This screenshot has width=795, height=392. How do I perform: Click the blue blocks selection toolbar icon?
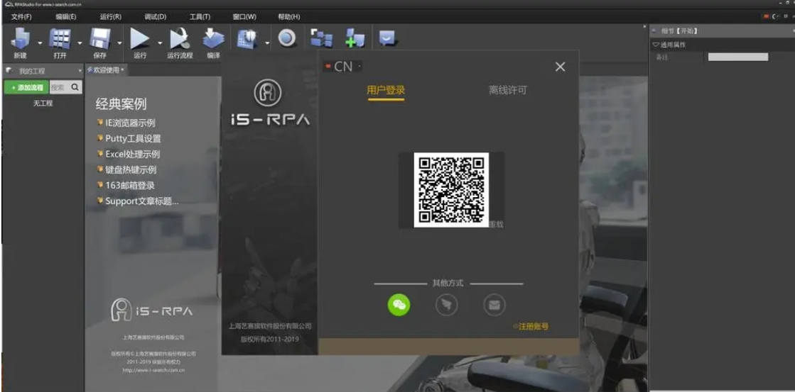coord(321,38)
